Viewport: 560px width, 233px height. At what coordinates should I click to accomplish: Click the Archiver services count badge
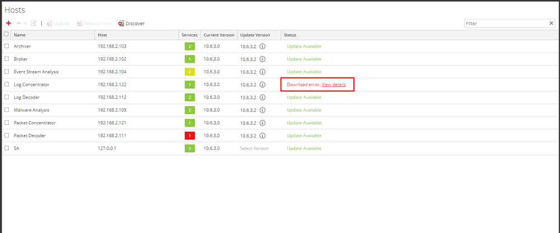point(190,46)
